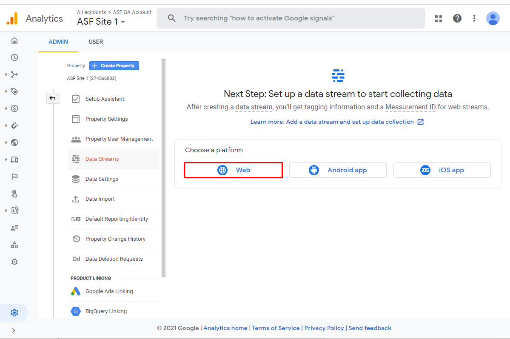Click the ASF GA Account breadcrumb
The height and width of the screenshot is (339, 510).
pyautogui.click(x=132, y=12)
